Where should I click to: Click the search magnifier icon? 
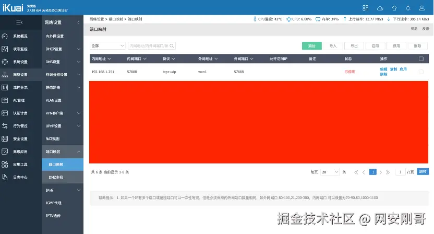click(x=172, y=46)
